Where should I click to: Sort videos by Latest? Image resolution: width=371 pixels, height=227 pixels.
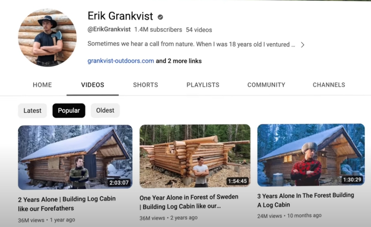[x=32, y=111]
